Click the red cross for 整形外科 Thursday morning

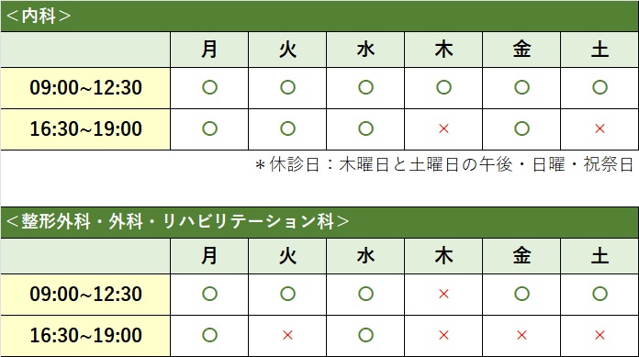[443, 294]
